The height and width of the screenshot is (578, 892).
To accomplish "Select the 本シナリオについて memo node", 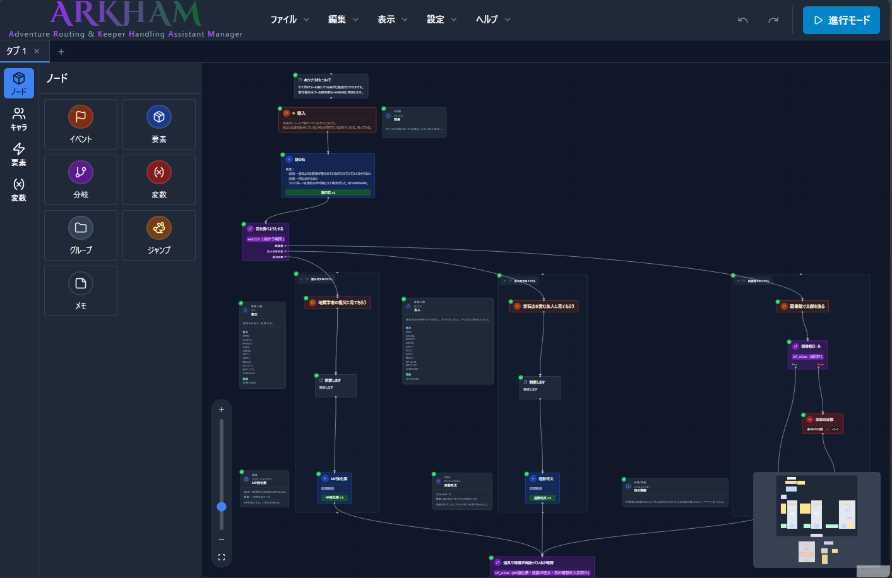I will (331, 86).
